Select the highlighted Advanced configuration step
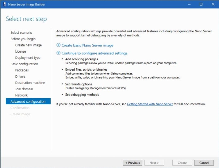Screen dimensions: 219x168 click(28, 102)
